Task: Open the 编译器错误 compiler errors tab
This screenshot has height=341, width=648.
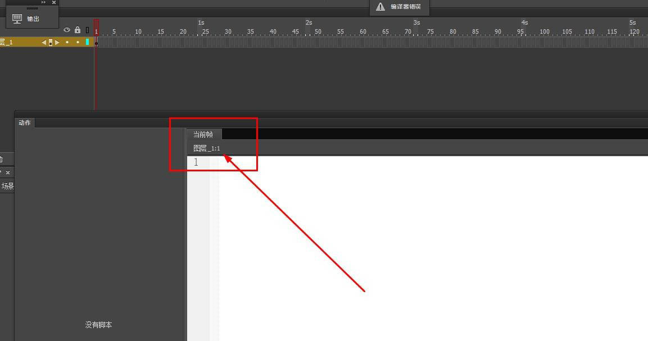Action: 400,7
